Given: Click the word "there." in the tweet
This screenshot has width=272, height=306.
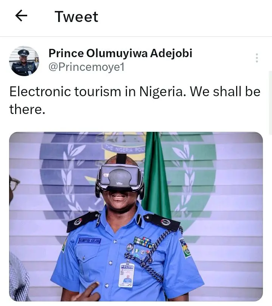Looking at the screenshot, I should pos(27,109).
